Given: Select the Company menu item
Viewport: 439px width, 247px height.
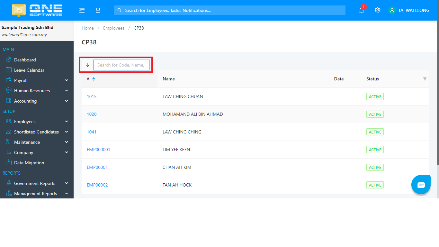Looking at the screenshot, I should tap(37, 152).
